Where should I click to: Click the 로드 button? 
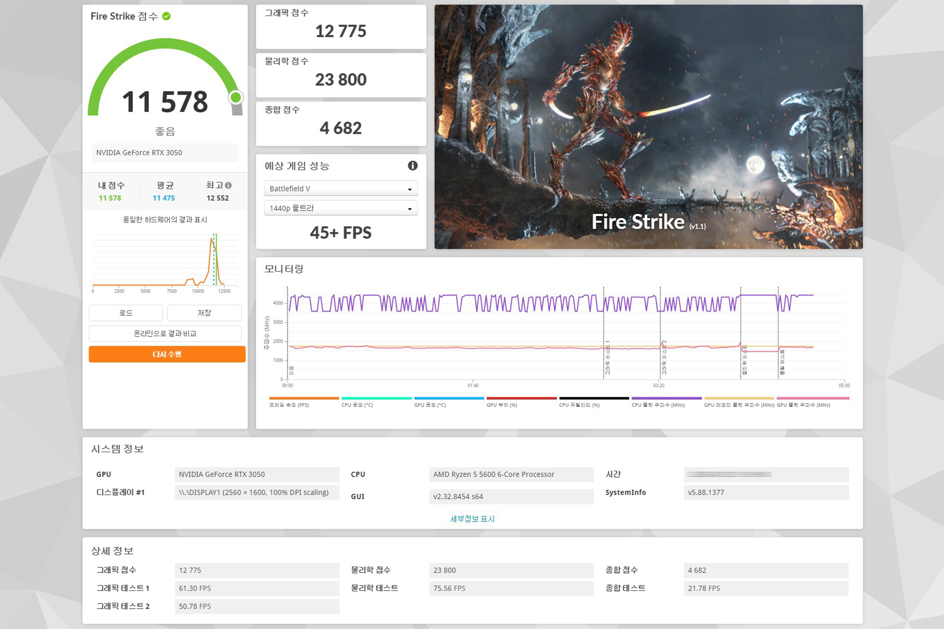(126, 313)
